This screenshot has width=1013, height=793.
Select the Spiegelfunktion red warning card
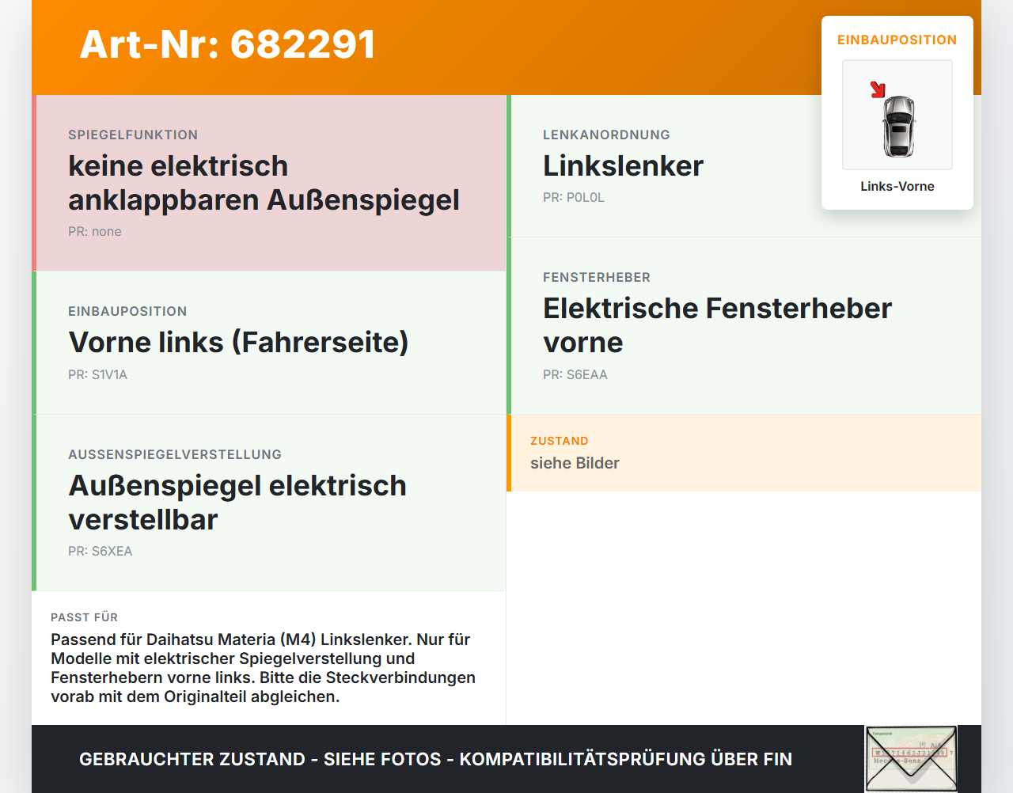coord(269,183)
